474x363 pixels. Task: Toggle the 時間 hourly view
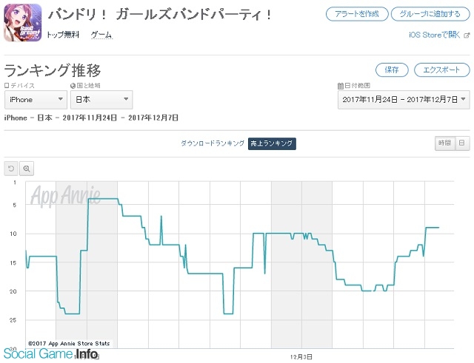coord(444,143)
